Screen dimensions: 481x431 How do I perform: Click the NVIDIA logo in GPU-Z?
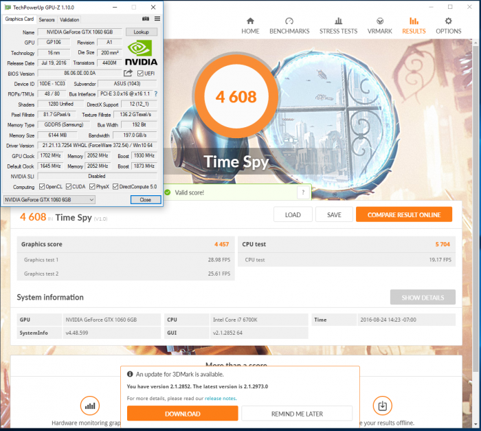141,53
